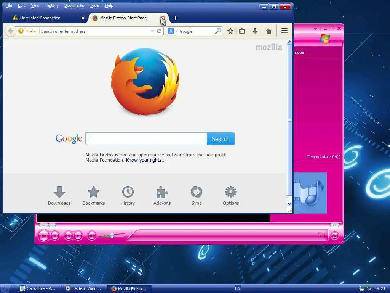Click the back navigation arrow
The width and height of the screenshot is (390, 293).
tap(10, 31)
